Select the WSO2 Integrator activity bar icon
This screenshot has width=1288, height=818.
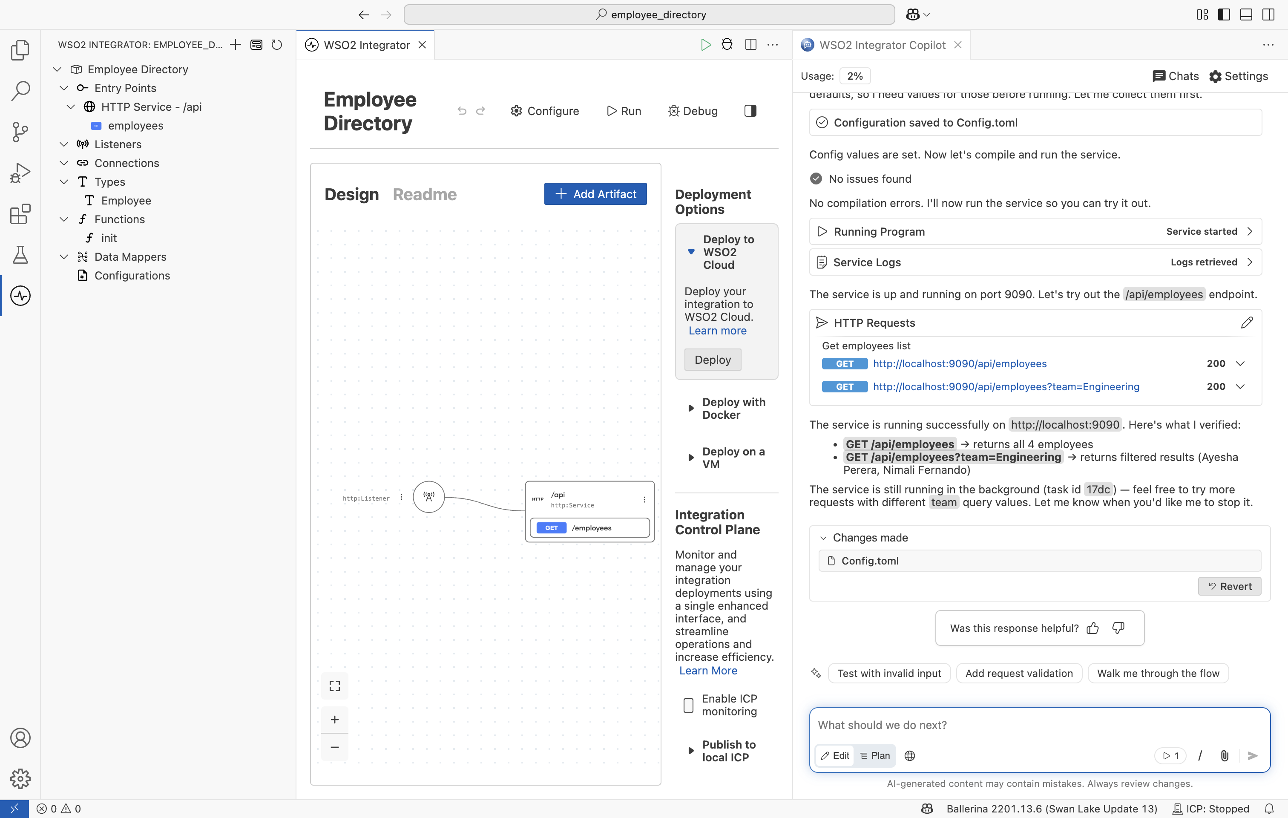20,296
